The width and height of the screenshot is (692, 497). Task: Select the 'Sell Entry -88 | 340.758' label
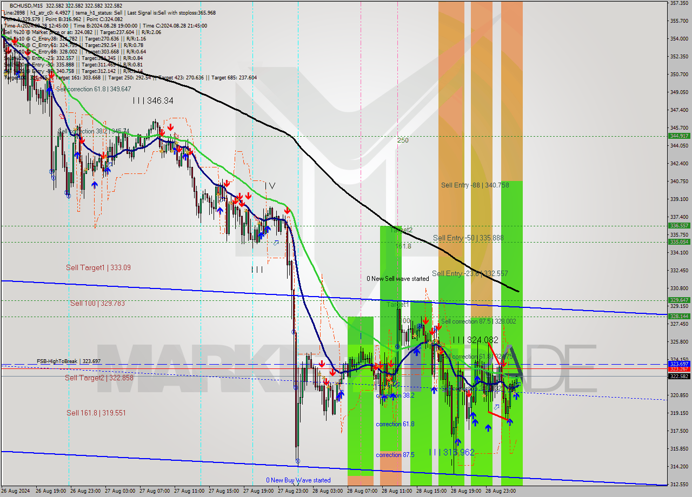476,185
